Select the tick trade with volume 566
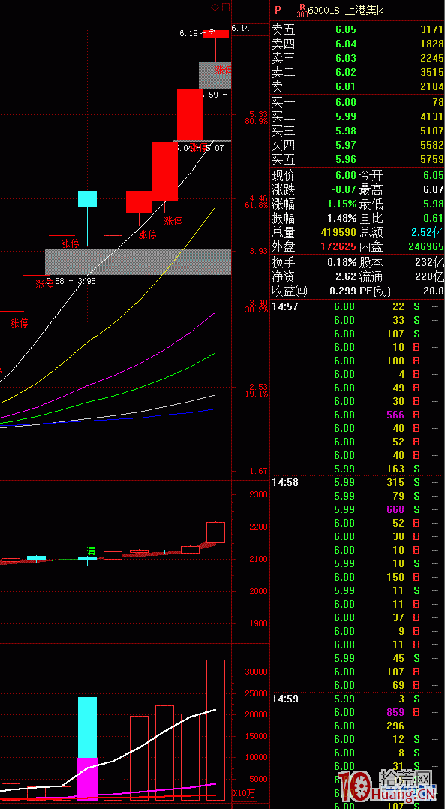The height and width of the screenshot is (809, 445). coord(357,415)
